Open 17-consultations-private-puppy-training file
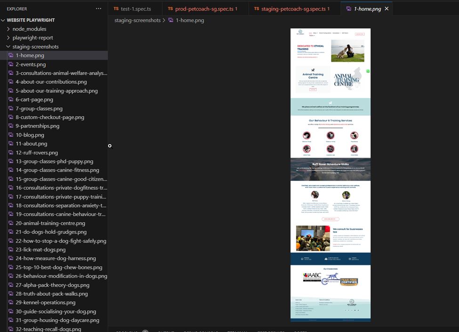This screenshot has width=459, height=332. click(x=54, y=197)
